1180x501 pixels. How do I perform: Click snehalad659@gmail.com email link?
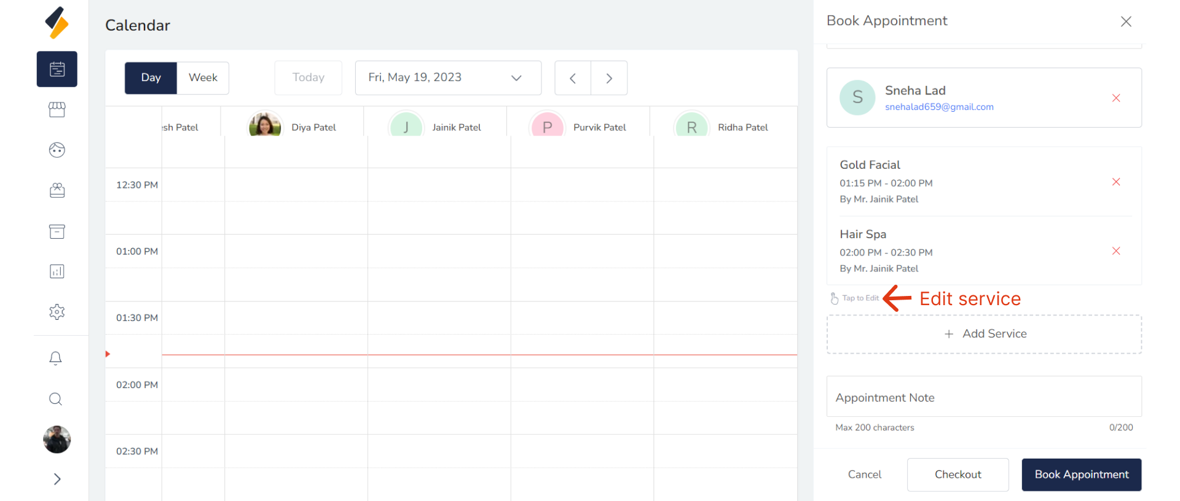939,107
